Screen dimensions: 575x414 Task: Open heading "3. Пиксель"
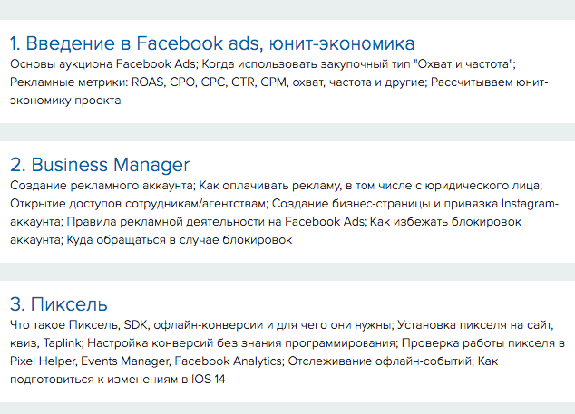59,304
